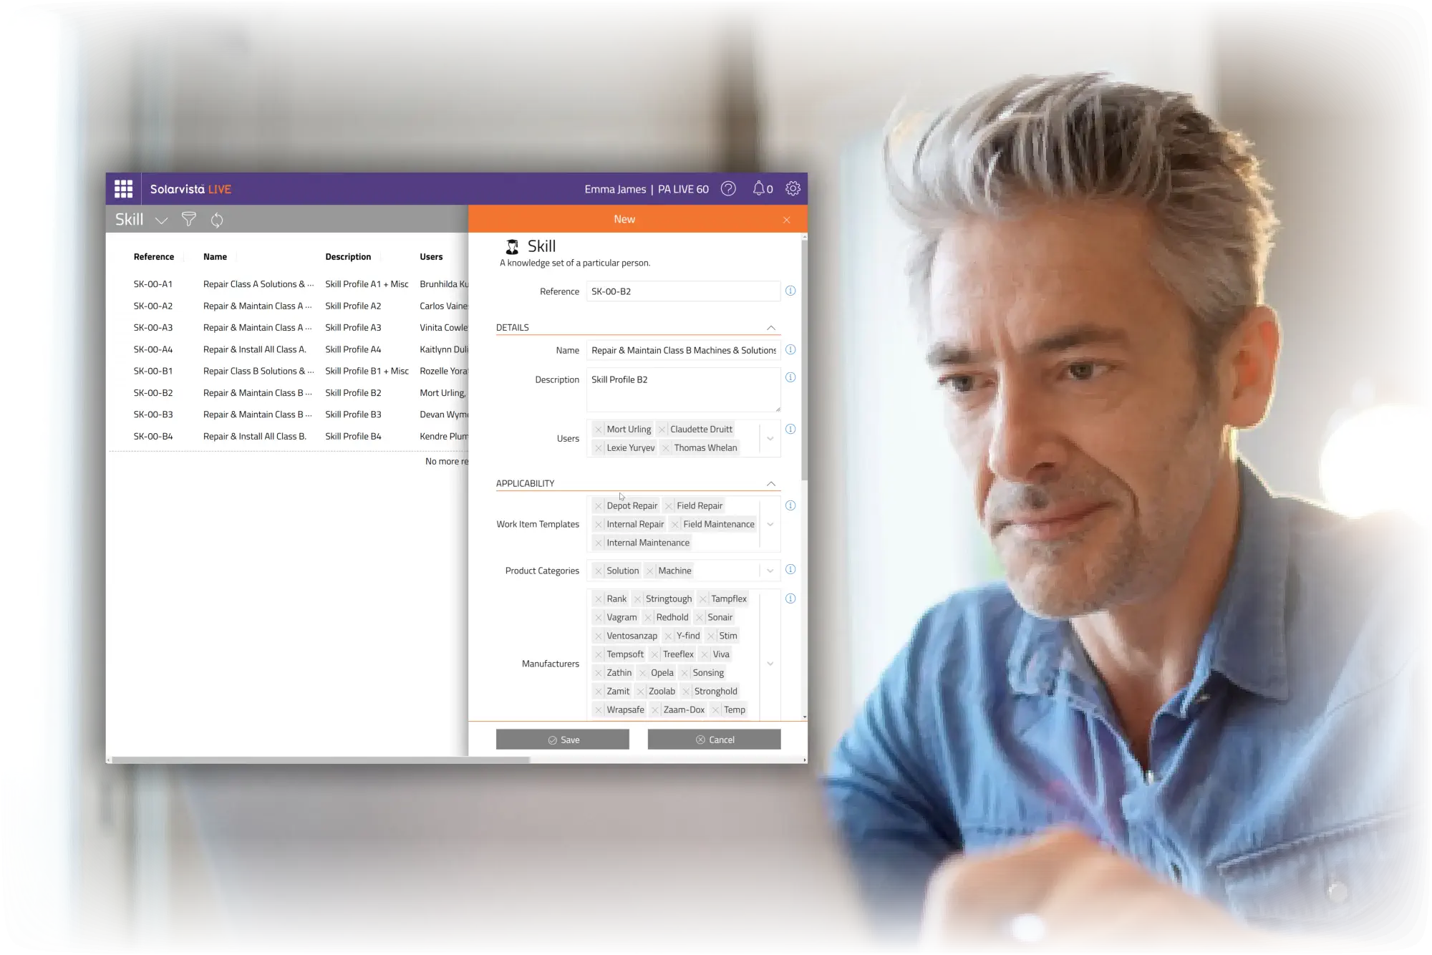Click the Description text area
This screenshot has width=1432, height=955.
[x=682, y=390]
